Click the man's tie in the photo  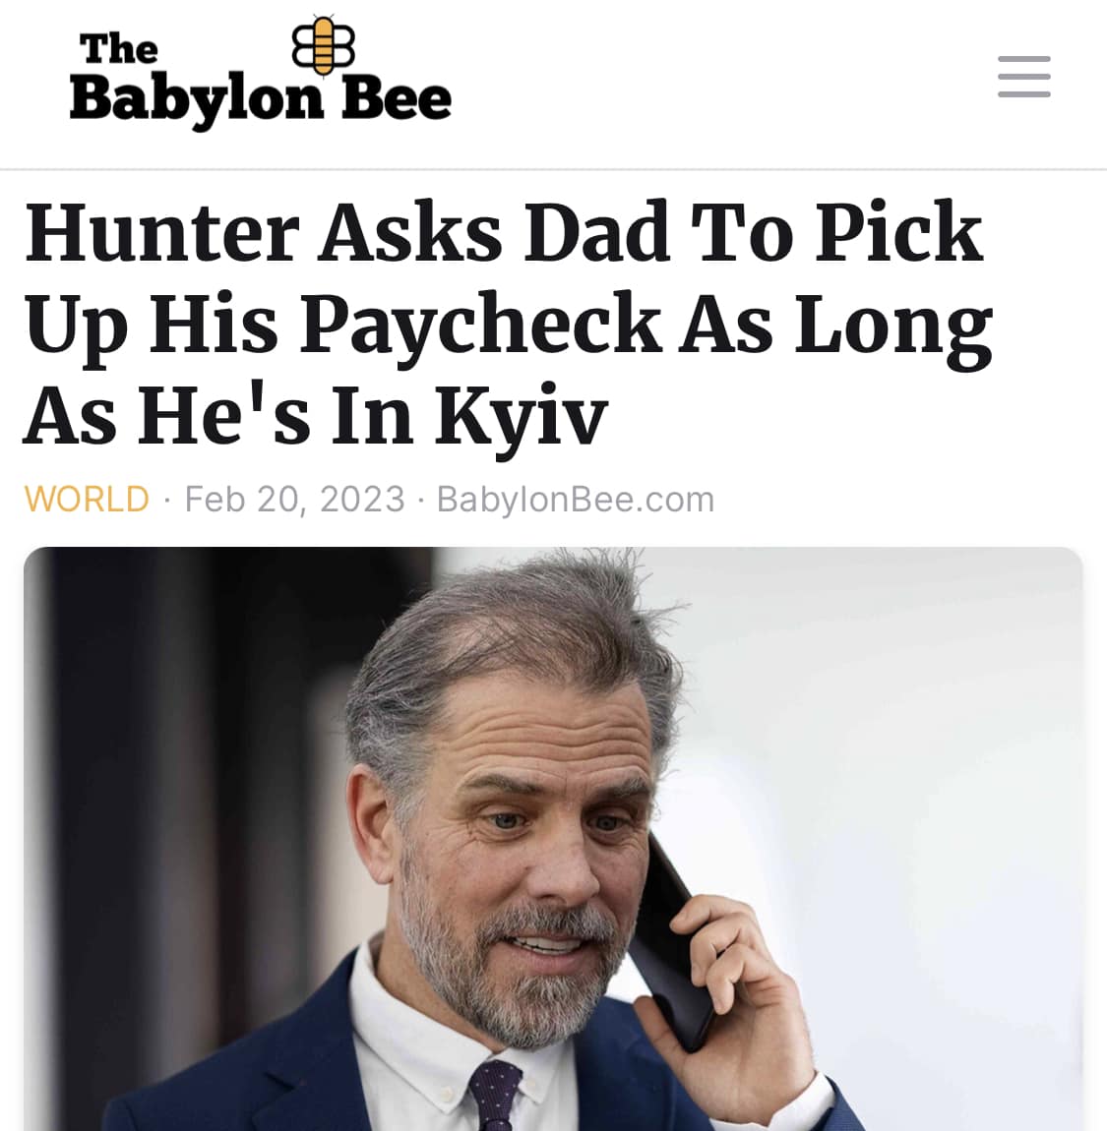[494, 1095]
